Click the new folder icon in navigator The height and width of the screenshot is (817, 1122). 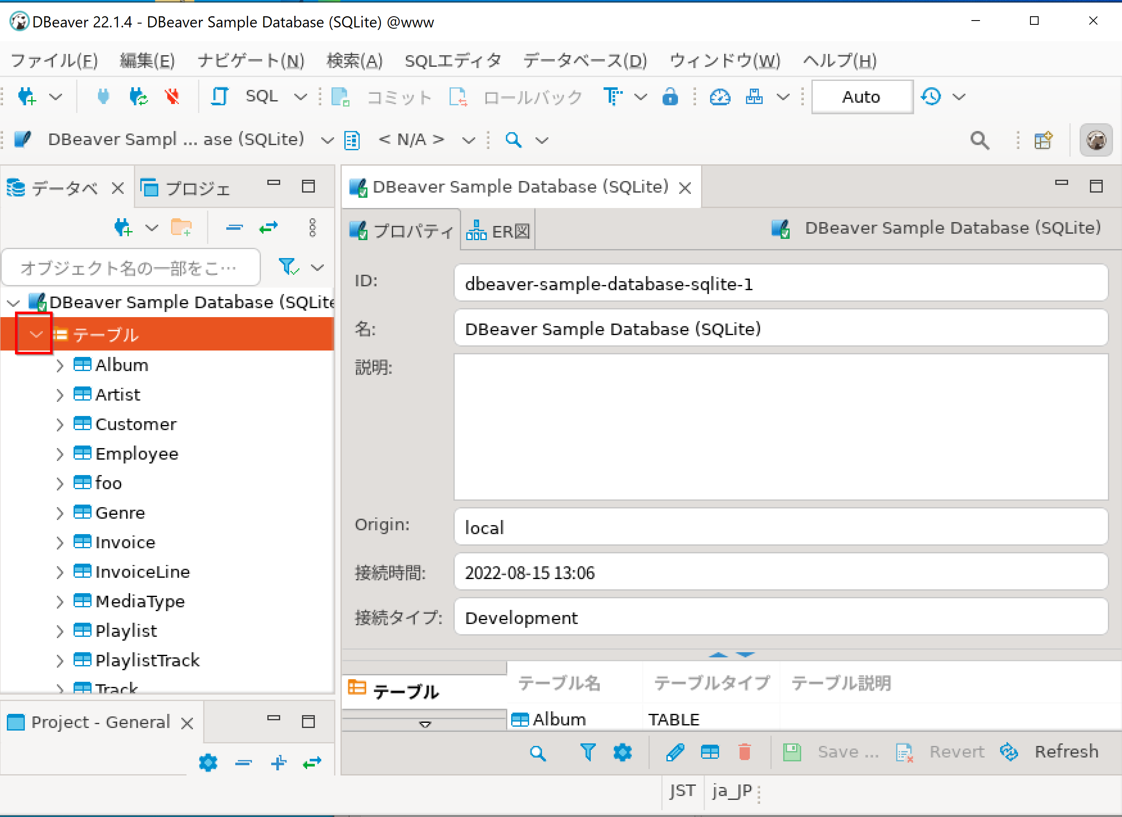[181, 228]
